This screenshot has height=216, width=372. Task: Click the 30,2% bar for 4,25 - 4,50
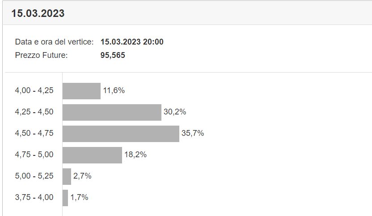point(112,113)
